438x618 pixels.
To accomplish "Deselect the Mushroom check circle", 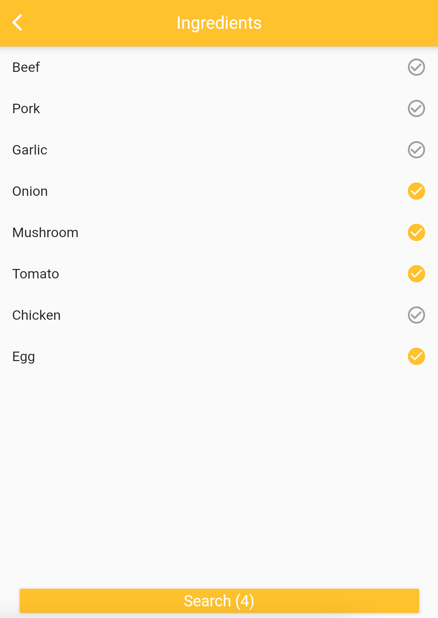I will click(x=416, y=232).
